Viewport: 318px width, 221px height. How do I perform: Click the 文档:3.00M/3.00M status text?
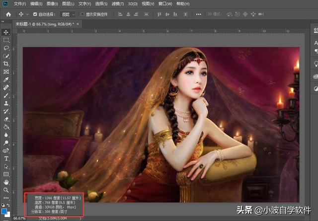point(53,219)
